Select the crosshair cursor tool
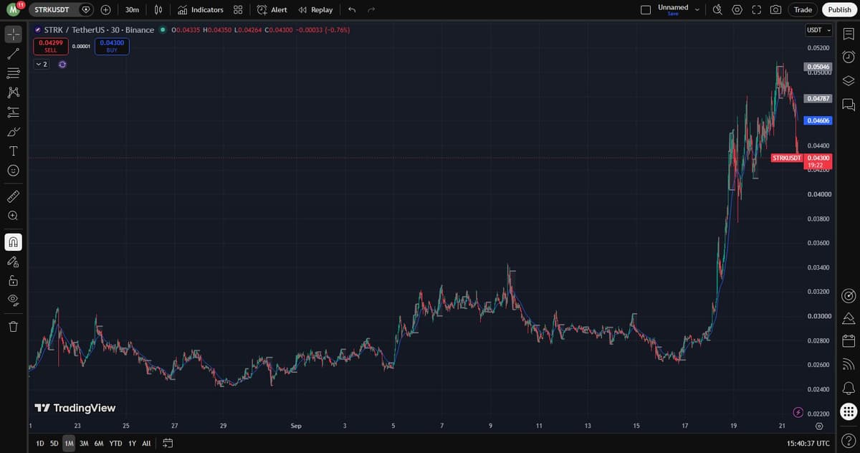Viewport: 860px width, 453px height. tap(13, 34)
